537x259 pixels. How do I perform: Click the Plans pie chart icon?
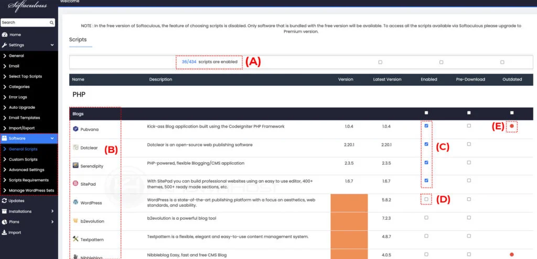[4, 222]
